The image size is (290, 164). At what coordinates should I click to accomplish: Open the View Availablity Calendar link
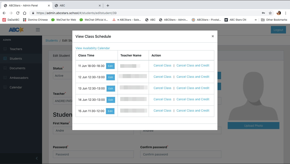[93, 48]
